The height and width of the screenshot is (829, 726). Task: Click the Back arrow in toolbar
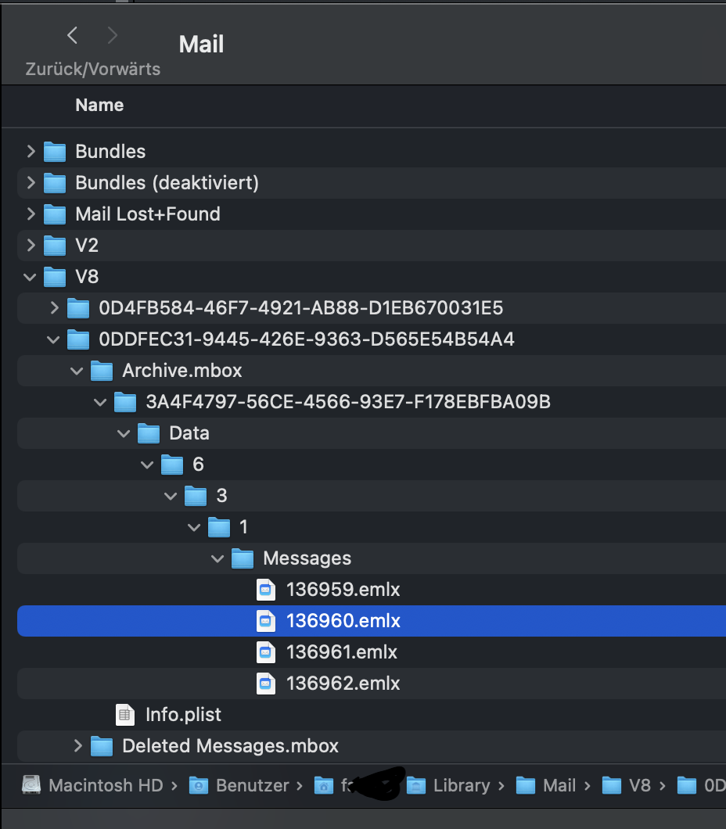tap(72, 35)
